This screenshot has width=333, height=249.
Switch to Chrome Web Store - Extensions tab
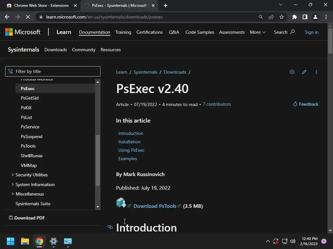pyautogui.click(x=41, y=6)
